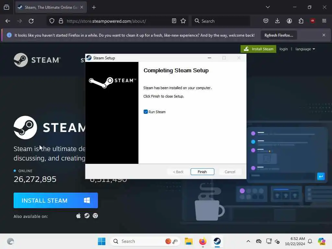This screenshot has height=249, width=332.
Task: Open the login link on Steam page
Action: (x=283, y=49)
